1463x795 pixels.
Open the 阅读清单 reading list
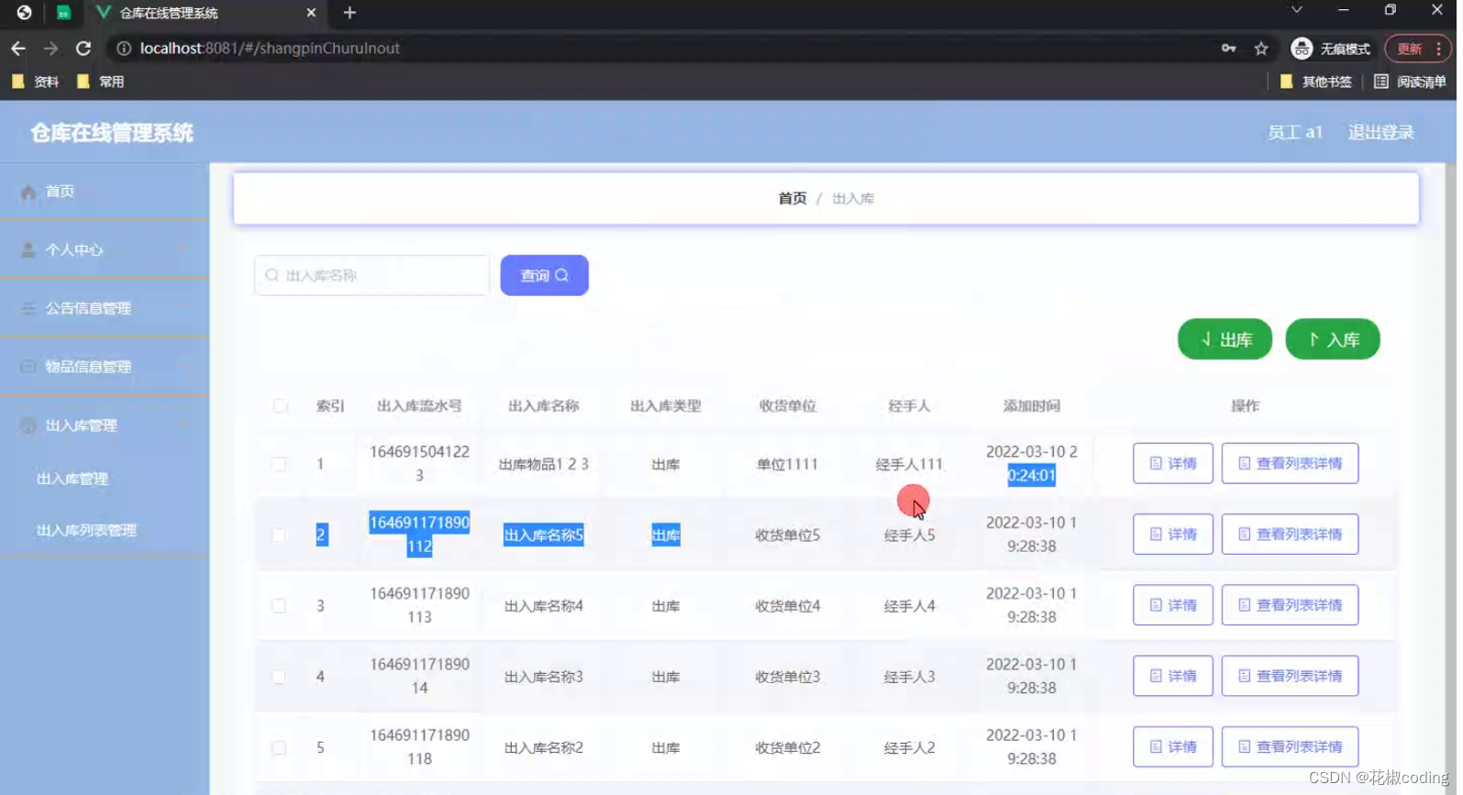click(x=1410, y=82)
